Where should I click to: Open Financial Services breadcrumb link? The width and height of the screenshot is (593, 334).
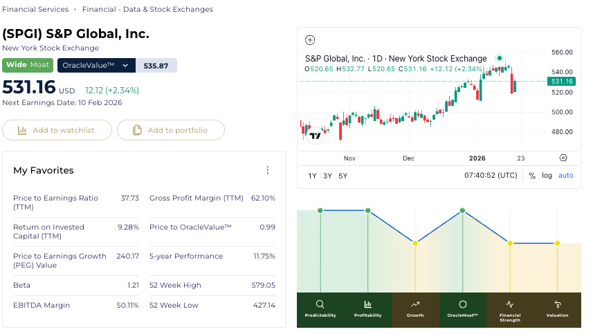(35, 10)
